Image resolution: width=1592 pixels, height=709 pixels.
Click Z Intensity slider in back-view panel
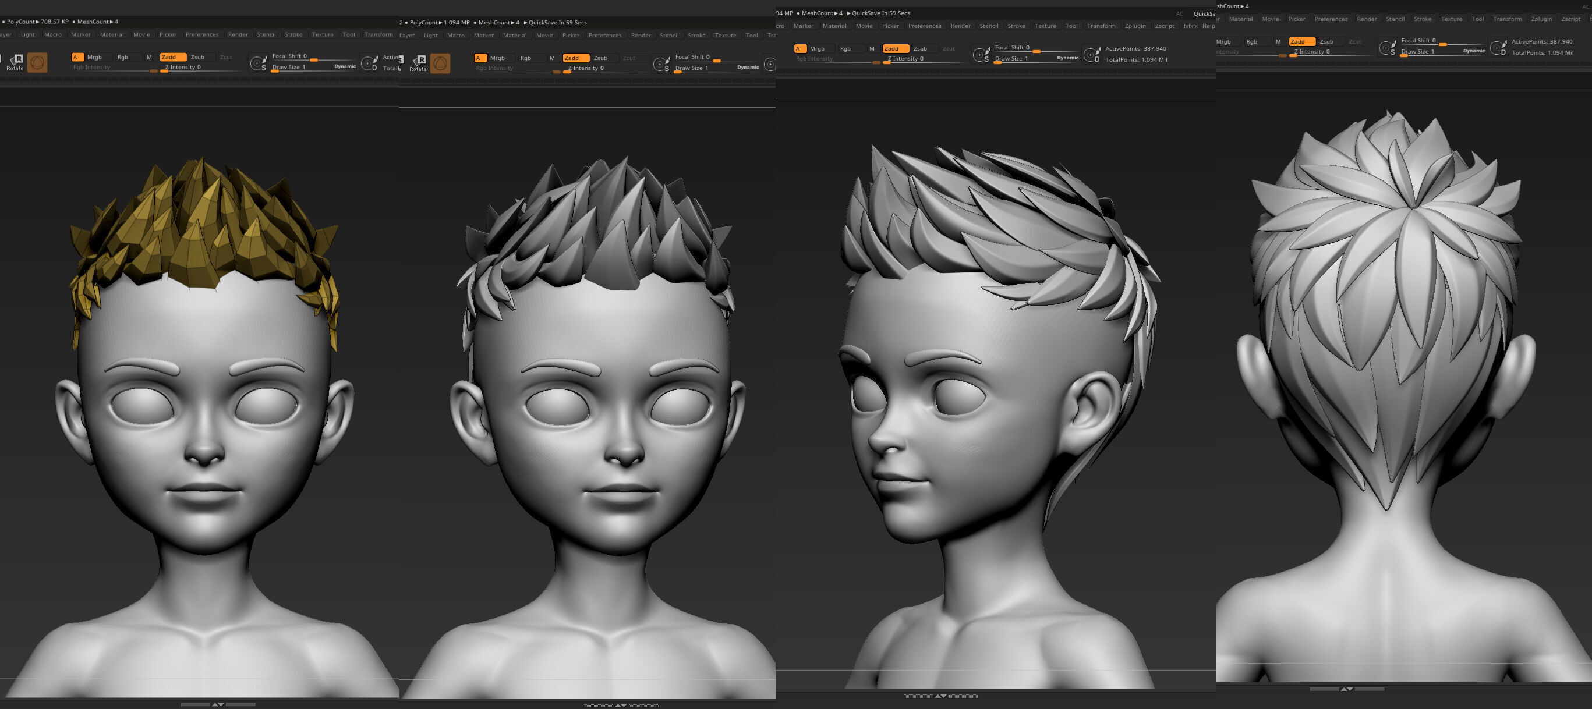(1331, 52)
